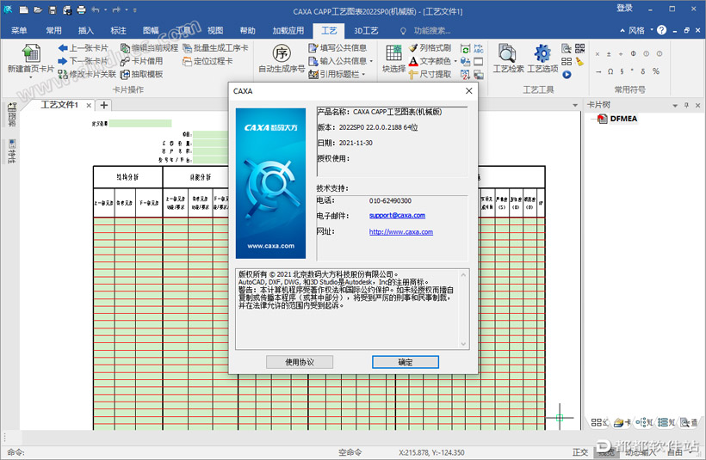Click 抽取模板 tool

pyautogui.click(x=141, y=74)
